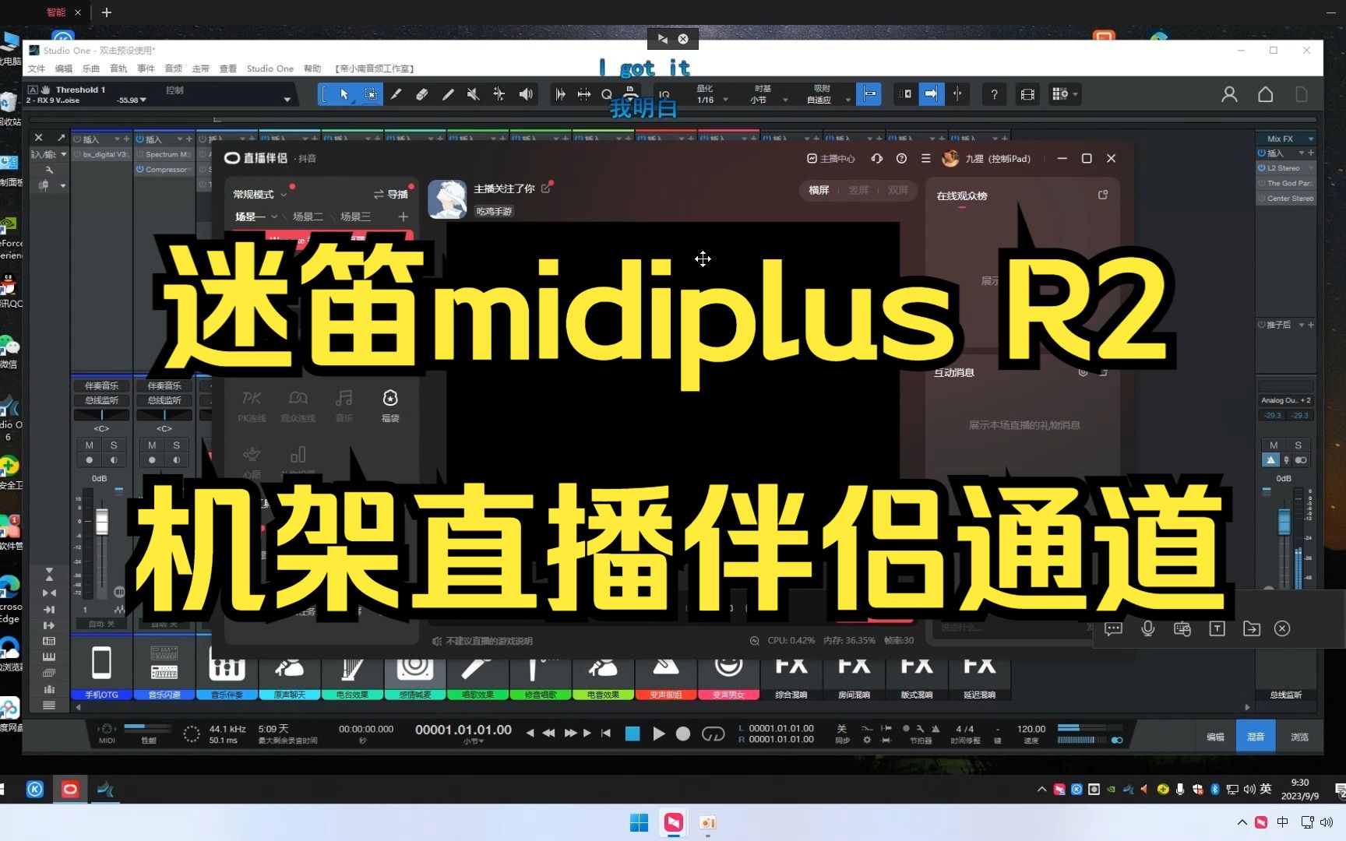Select the Paint pencil tool
This screenshot has height=841, width=1346.
(x=396, y=94)
